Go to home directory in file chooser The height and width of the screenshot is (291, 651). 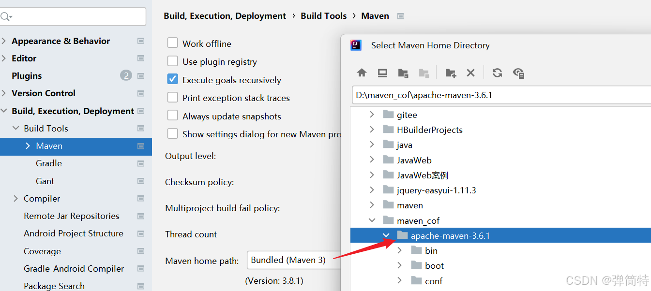362,73
